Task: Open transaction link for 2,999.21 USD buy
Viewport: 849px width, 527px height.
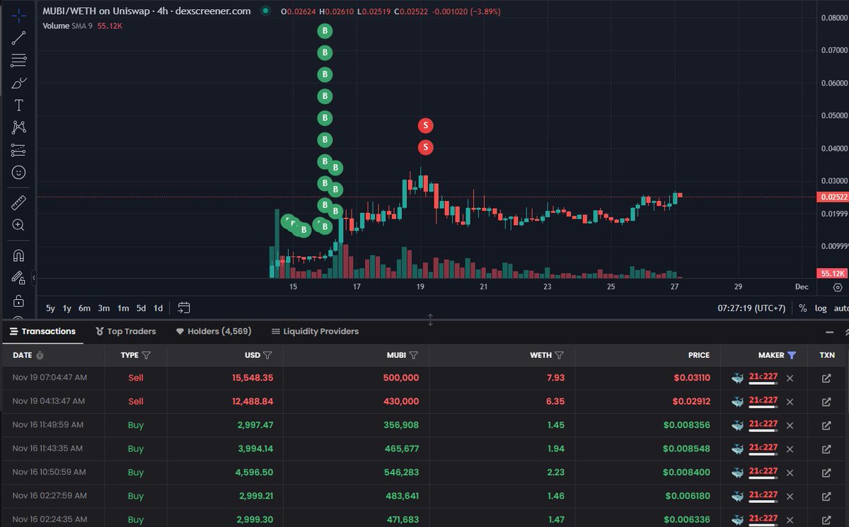Action: coord(826,496)
